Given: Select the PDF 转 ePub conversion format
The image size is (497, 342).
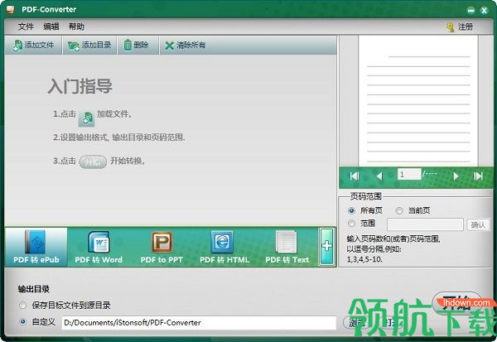Looking at the screenshot, I should click(36, 247).
